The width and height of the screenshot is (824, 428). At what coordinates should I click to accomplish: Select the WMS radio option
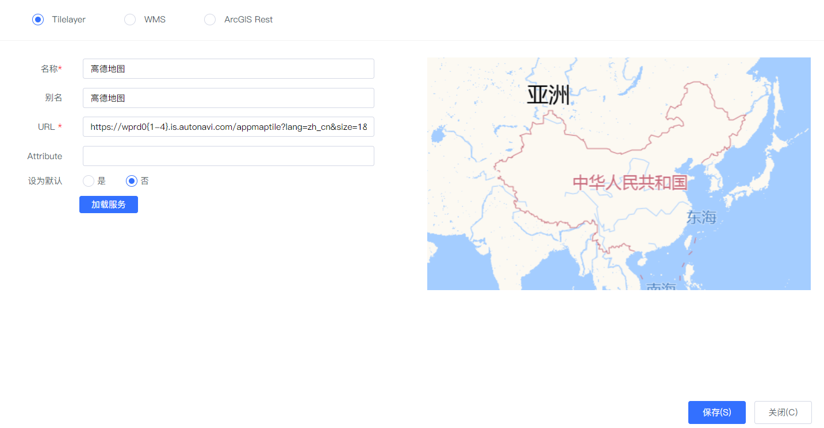[130, 20]
